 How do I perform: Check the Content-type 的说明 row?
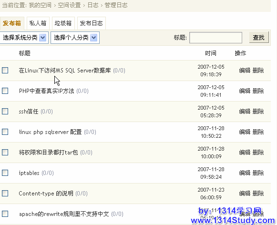[x=5, y=193]
